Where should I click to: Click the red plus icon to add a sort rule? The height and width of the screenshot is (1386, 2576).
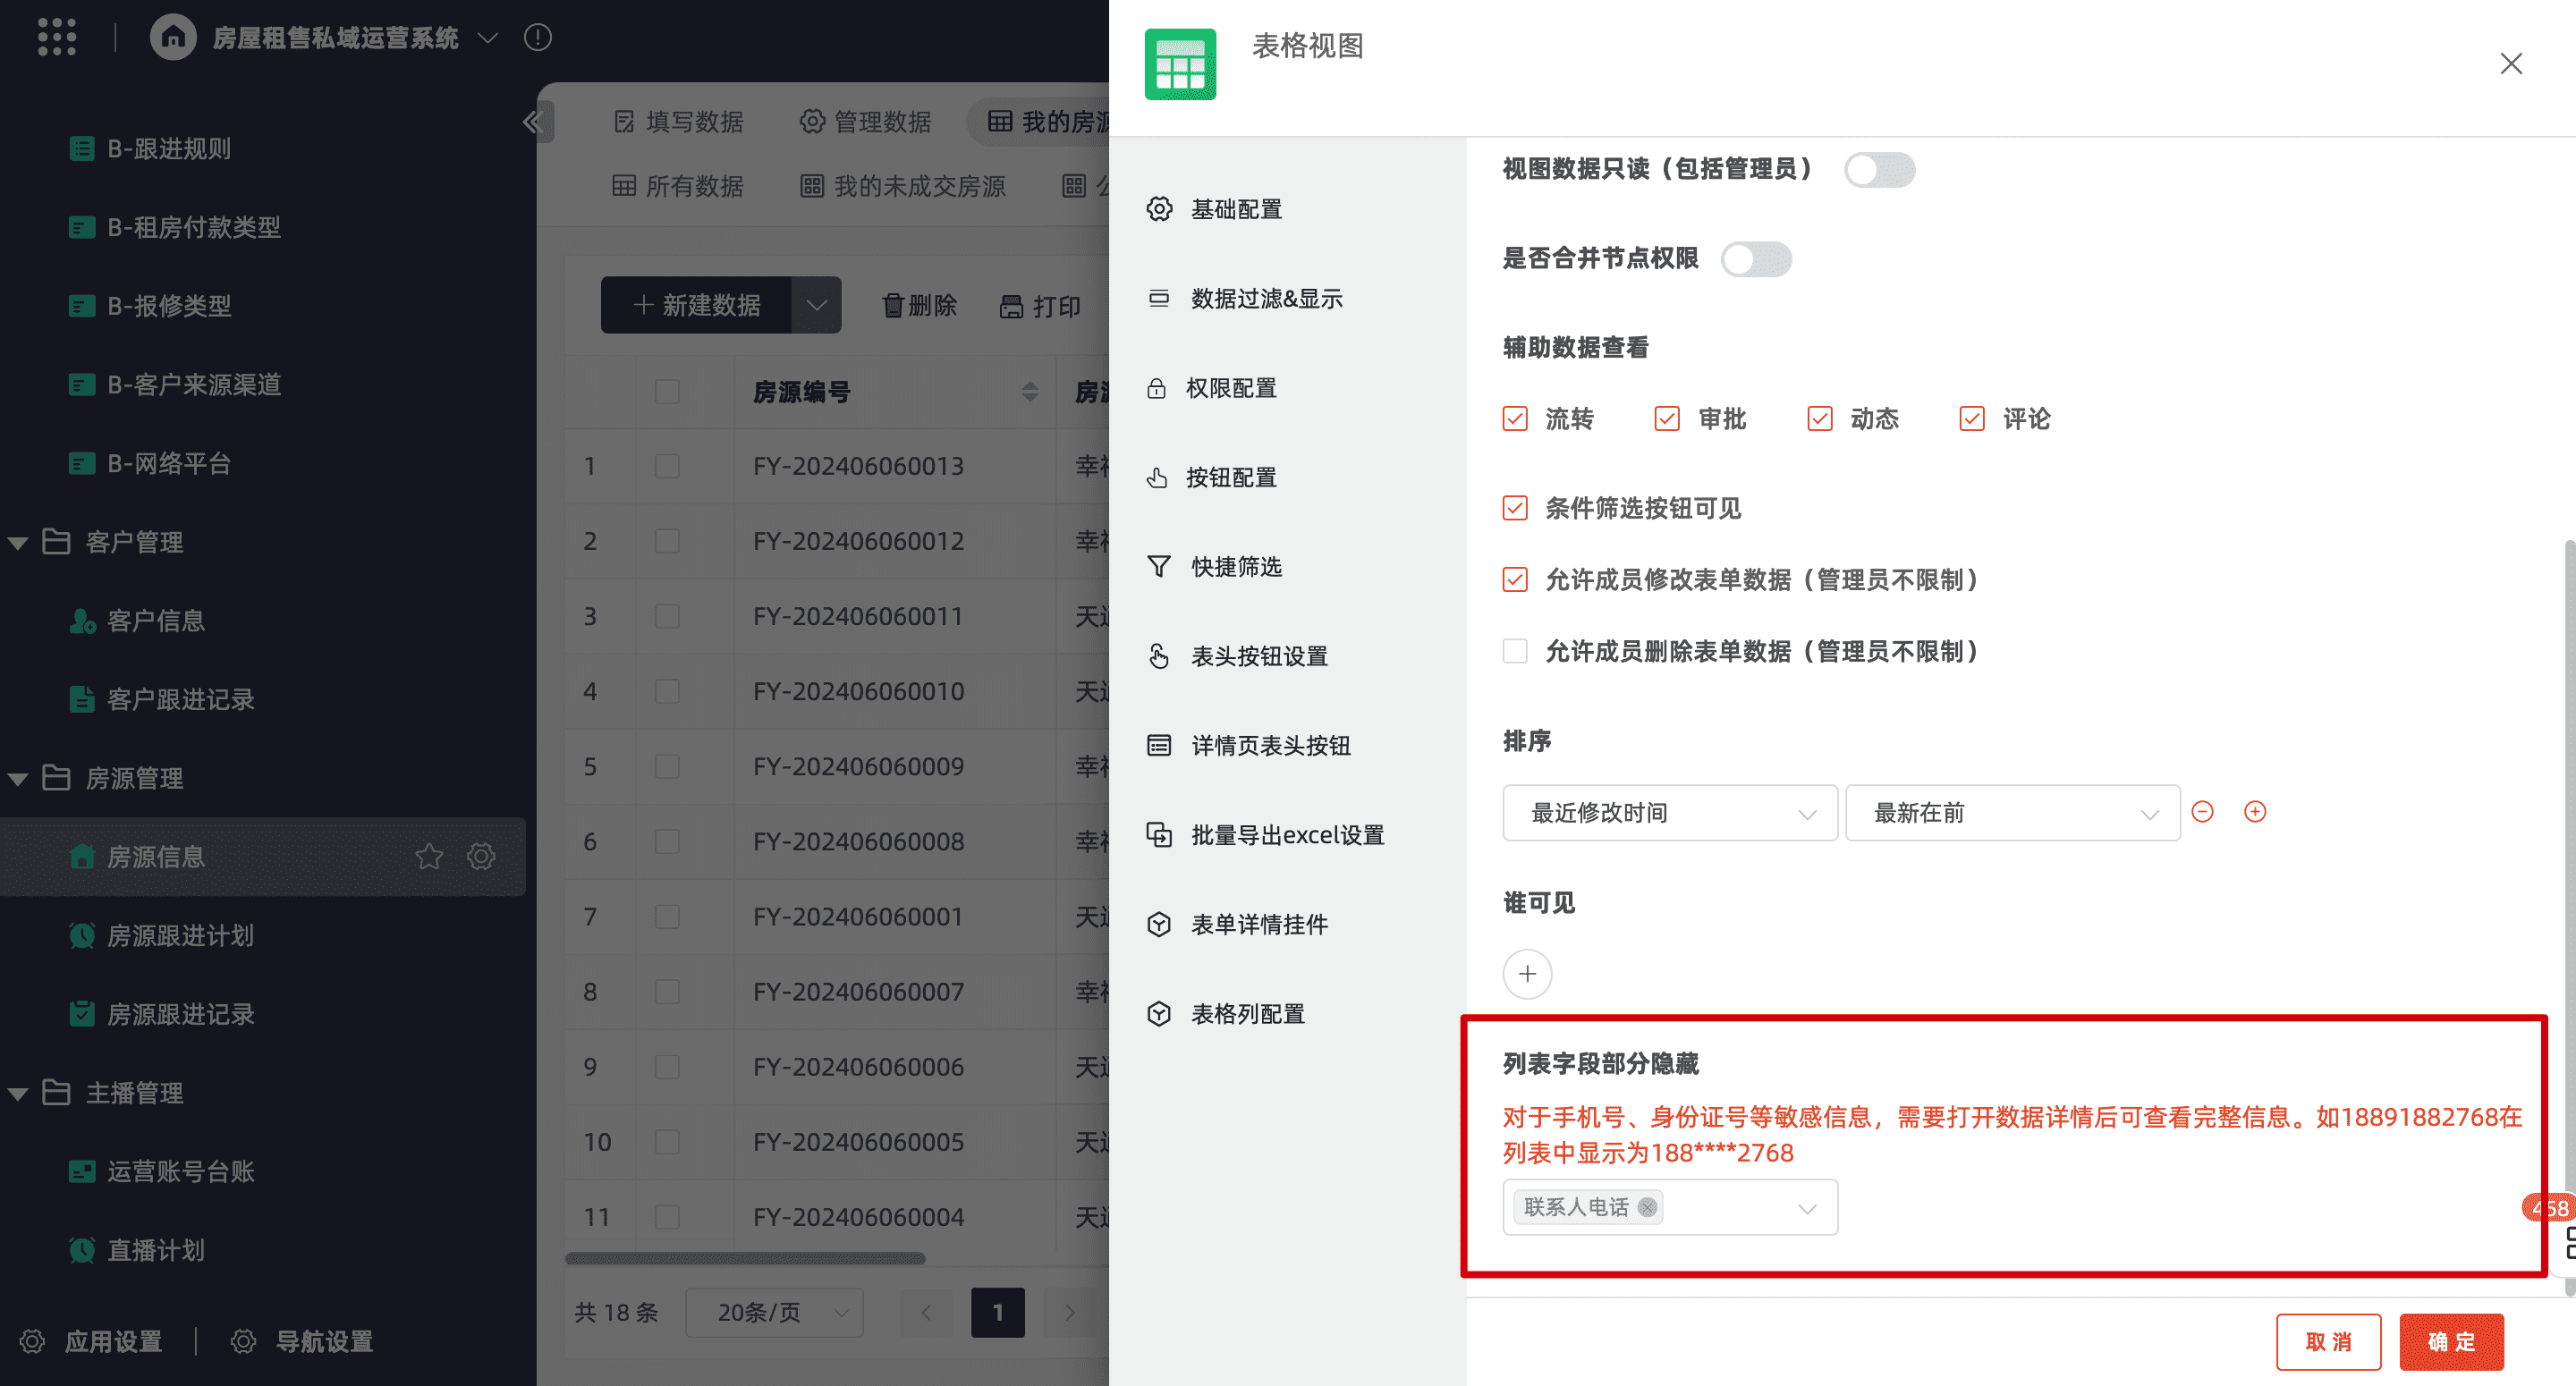click(x=2254, y=811)
